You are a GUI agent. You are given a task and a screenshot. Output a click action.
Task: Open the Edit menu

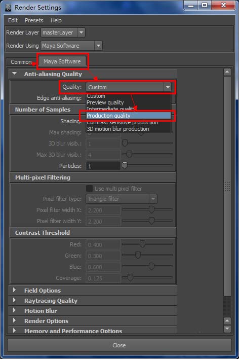pos(13,20)
